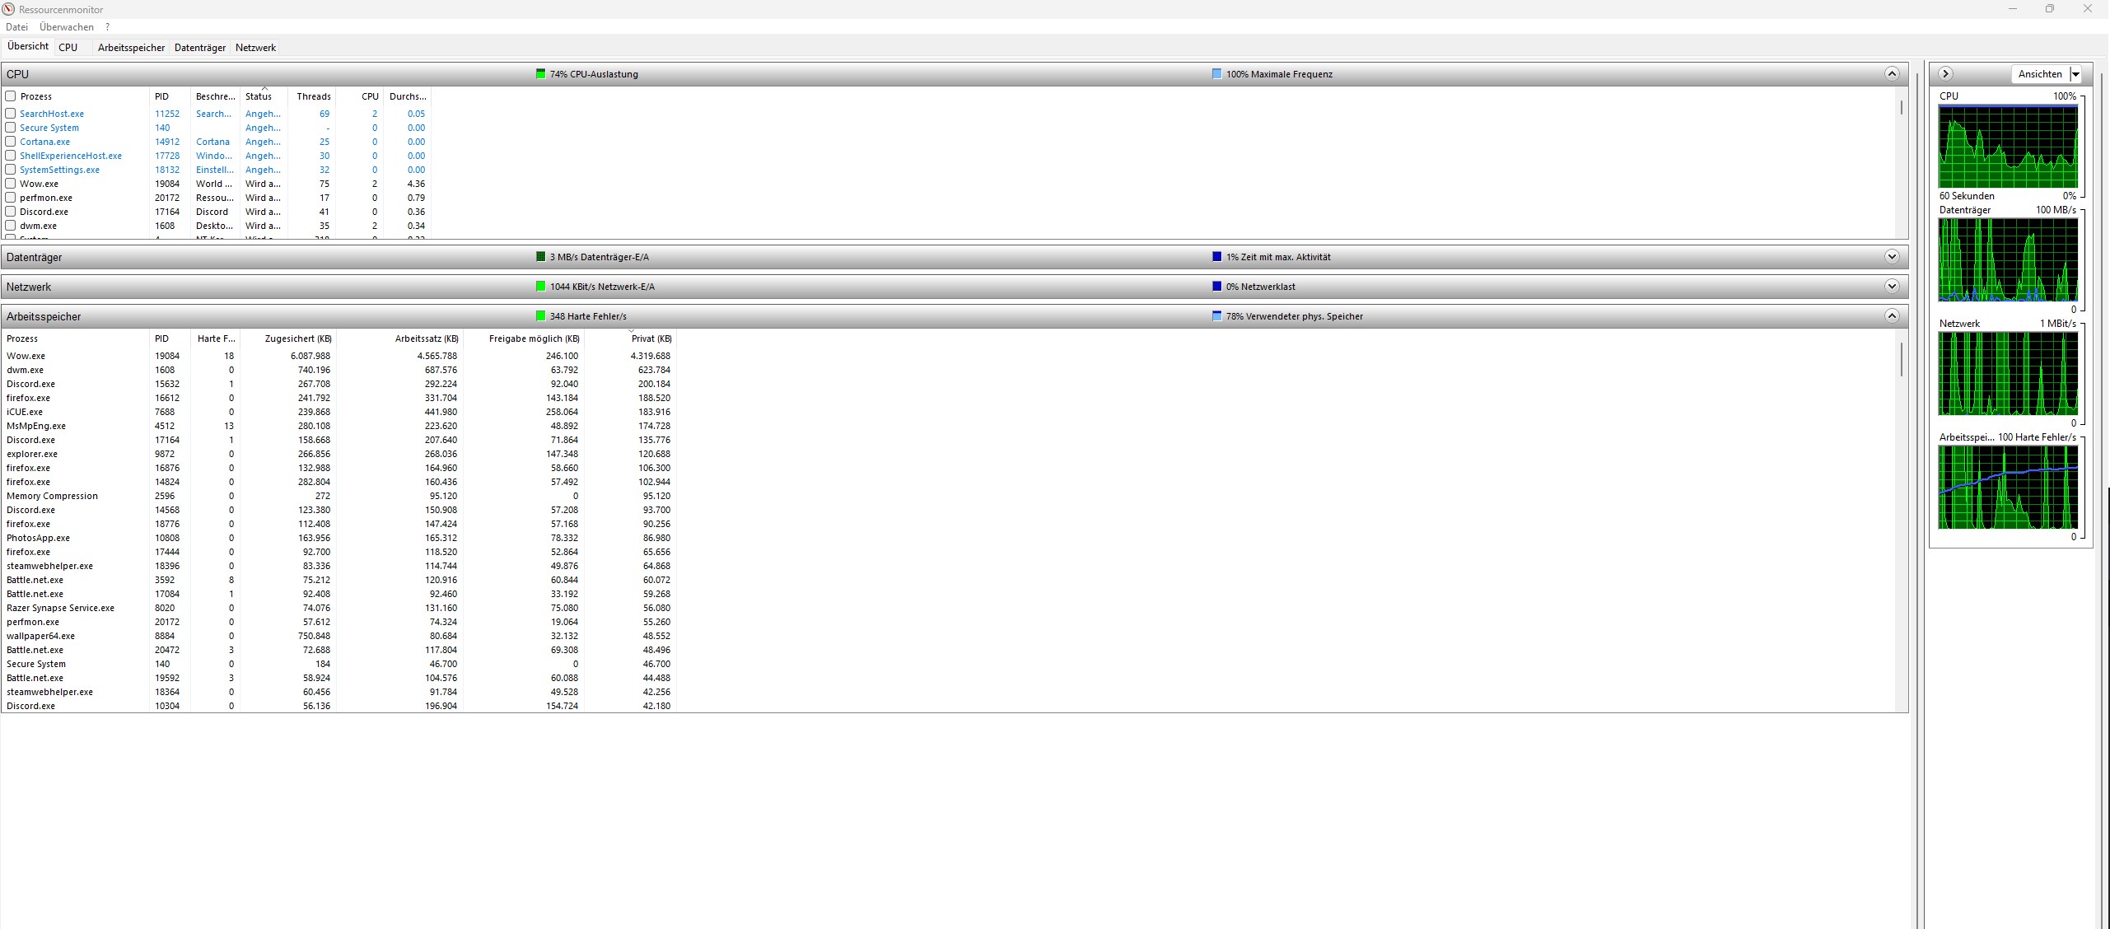Open the Ansichten dropdown arrow
Image resolution: width=2110 pixels, height=929 pixels.
tap(2076, 74)
